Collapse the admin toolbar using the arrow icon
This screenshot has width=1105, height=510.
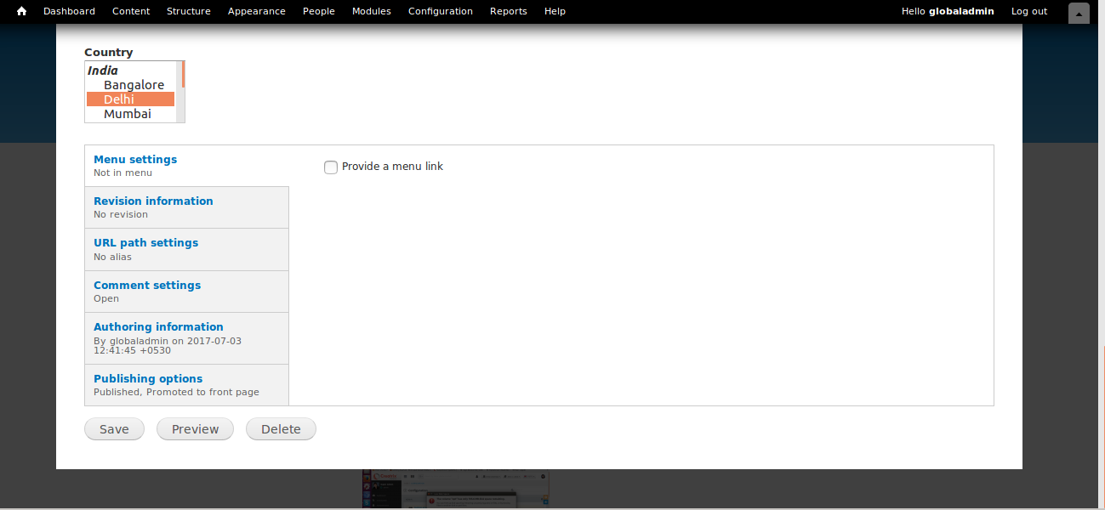[x=1078, y=13]
